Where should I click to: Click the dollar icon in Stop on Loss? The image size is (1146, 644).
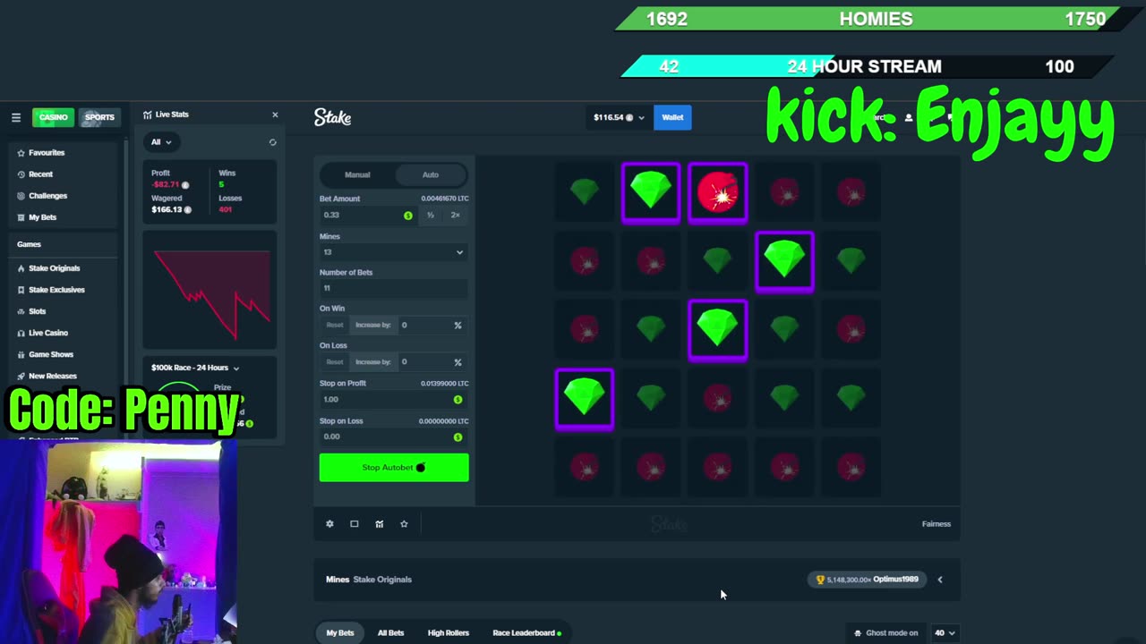pos(458,437)
